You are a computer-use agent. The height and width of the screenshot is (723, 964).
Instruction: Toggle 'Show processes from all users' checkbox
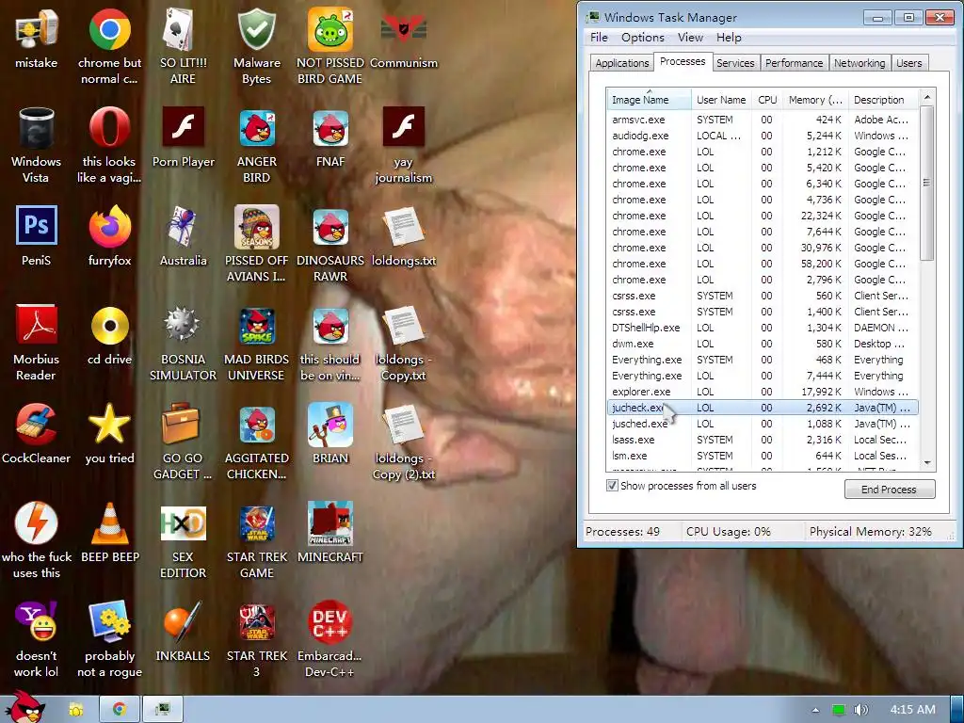(x=612, y=486)
